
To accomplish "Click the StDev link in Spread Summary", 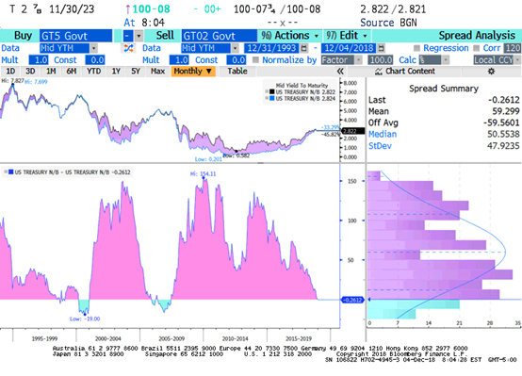I will pyautogui.click(x=380, y=146).
